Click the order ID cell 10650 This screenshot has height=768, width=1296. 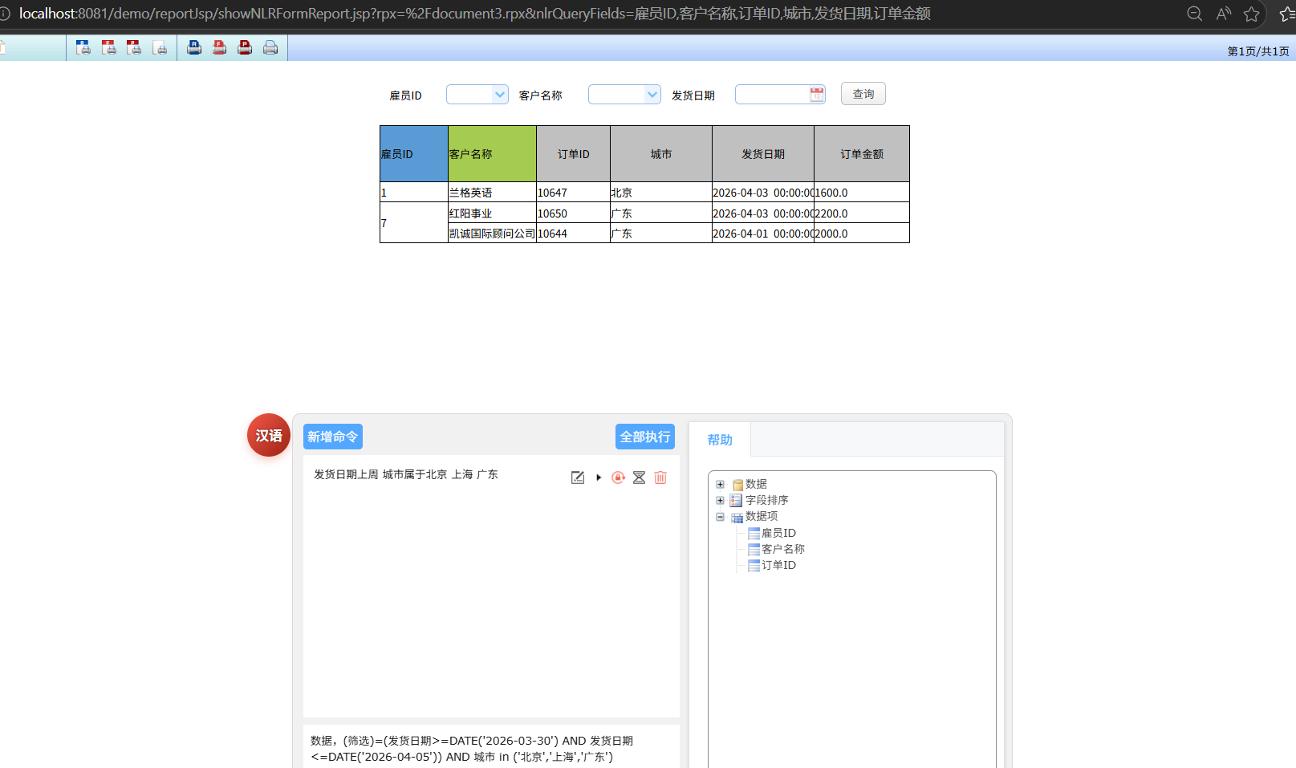tap(573, 213)
